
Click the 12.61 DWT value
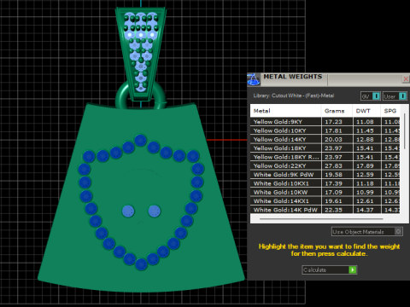(365, 201)
